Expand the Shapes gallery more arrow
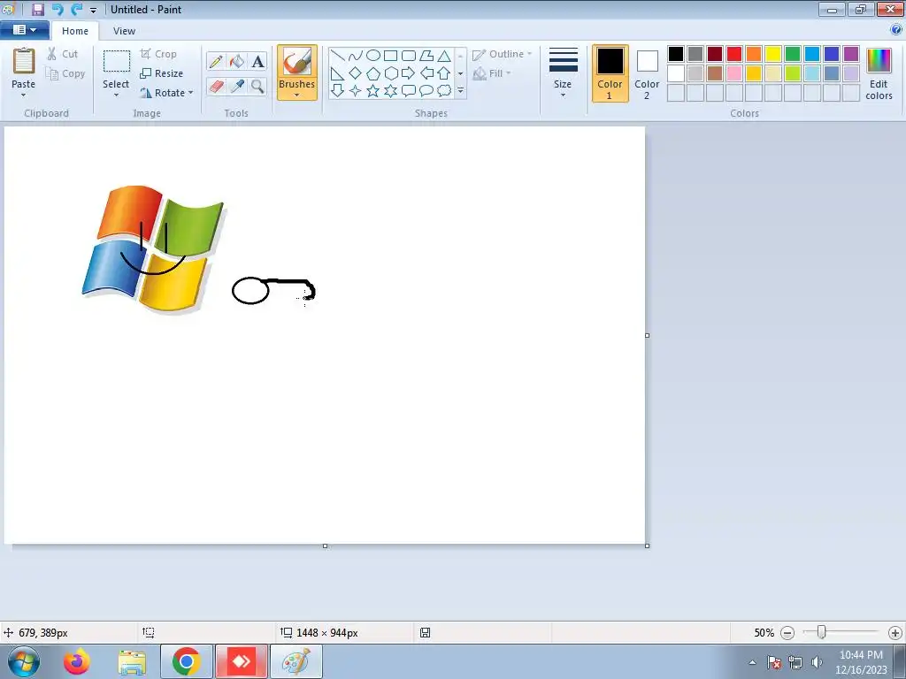 click(x=460, y=91)
